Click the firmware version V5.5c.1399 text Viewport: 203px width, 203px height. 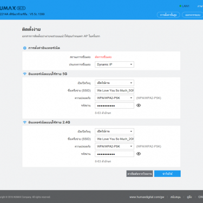click(x=37, y=14)
